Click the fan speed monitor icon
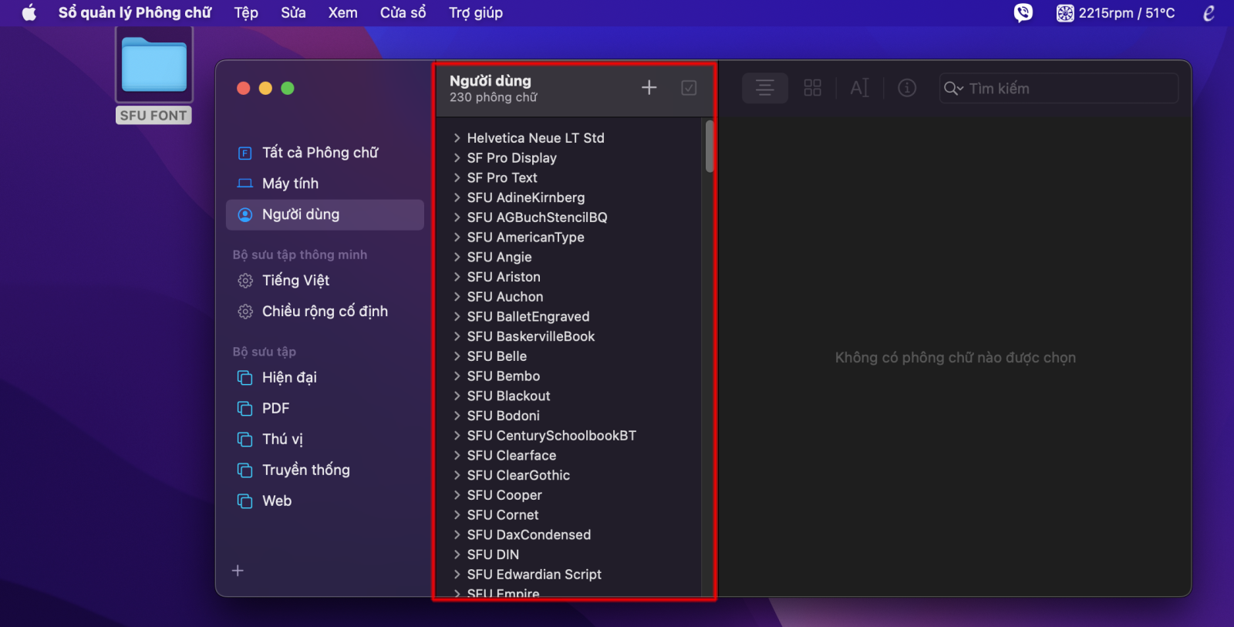The width and height of the screenshot is (1234, 627). (x=1065, y=13)
